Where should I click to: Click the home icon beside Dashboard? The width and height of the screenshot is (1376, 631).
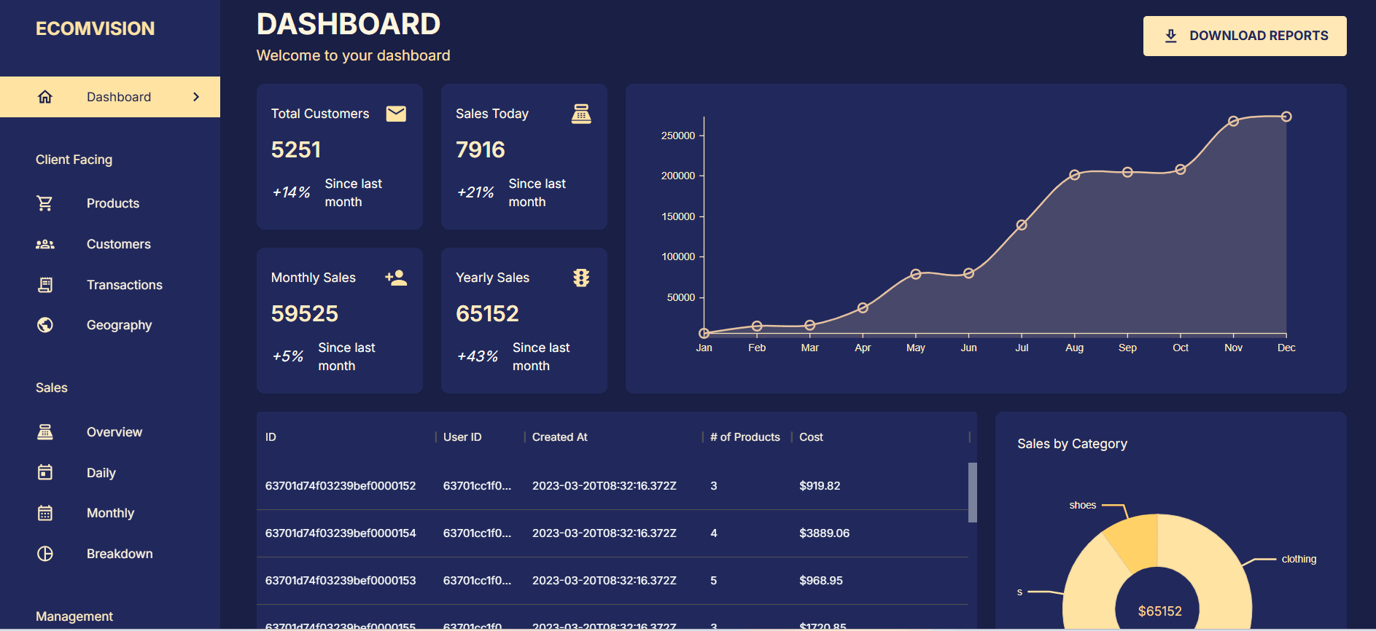coord(45,97)
